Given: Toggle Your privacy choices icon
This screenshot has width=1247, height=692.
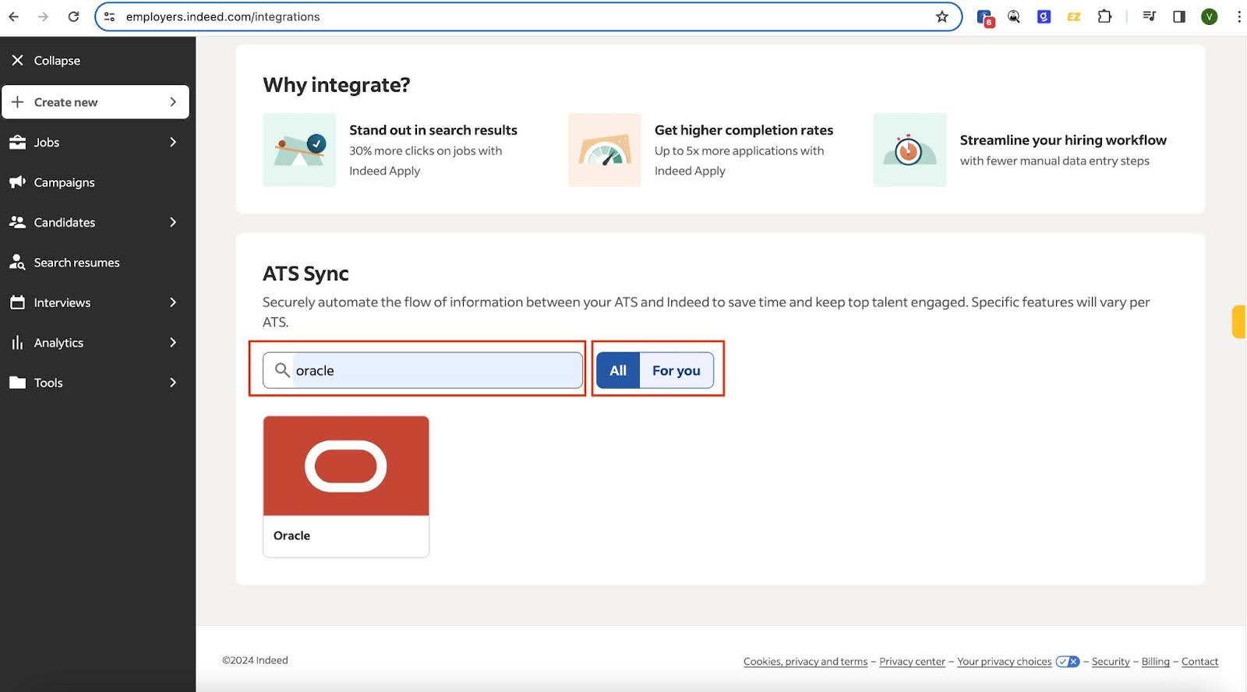Looking at the screenshot, I should point(1068,662).
